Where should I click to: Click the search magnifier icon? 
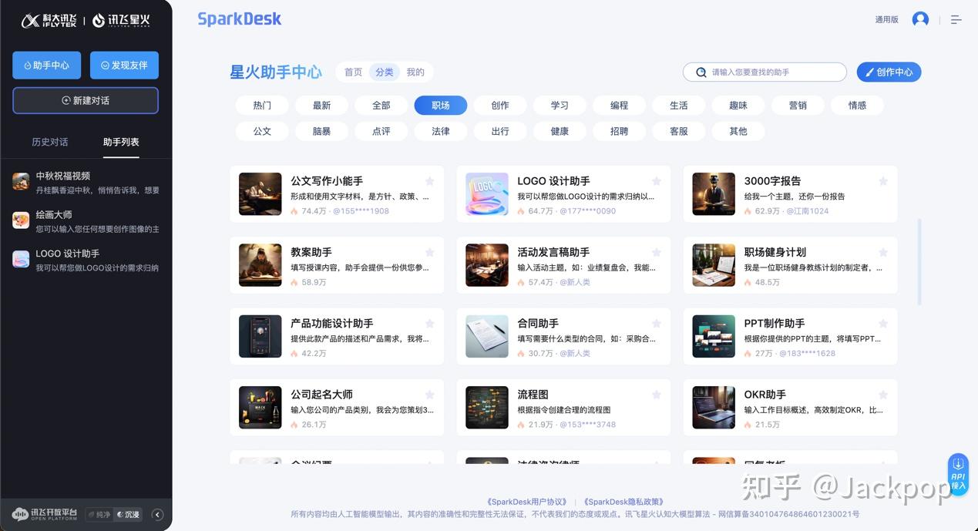click(701, 72)
